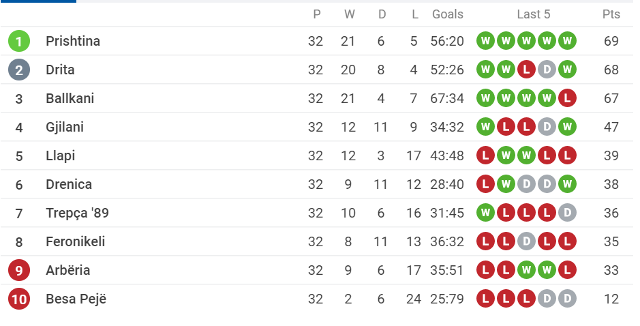
Task: Click Besa Pejë's red rank 10 badge
Action: coord(19,299)
